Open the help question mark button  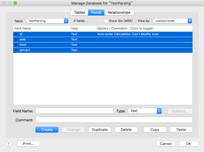coord(8,144)
